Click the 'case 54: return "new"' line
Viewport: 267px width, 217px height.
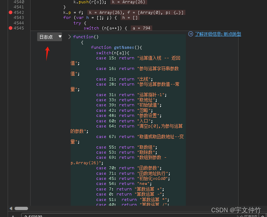pyautogui.click(x=124, y=184)
